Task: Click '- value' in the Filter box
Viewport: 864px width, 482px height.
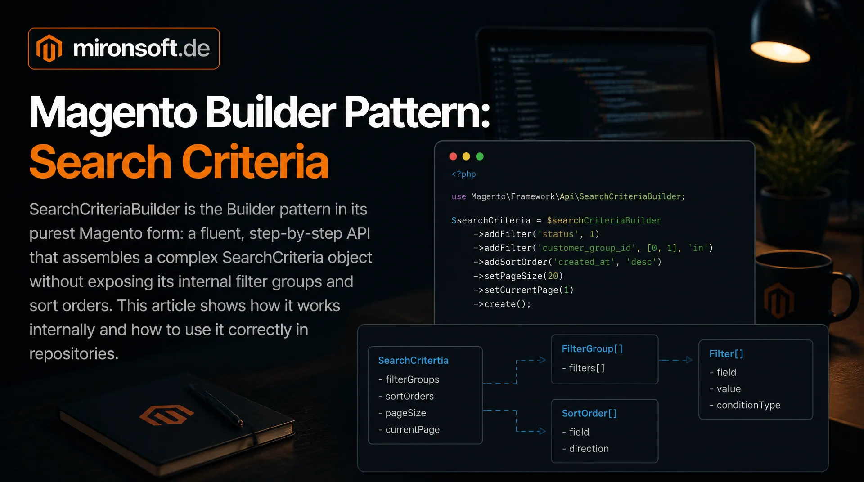Action: [725, 389]
